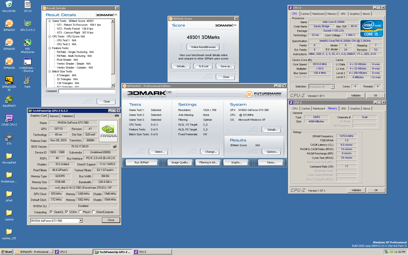Open the Graphics tab in the bottom CPU-Z window
Viewport: 408px width, 255px height.
pyautogui.click(x=355, y=109)
